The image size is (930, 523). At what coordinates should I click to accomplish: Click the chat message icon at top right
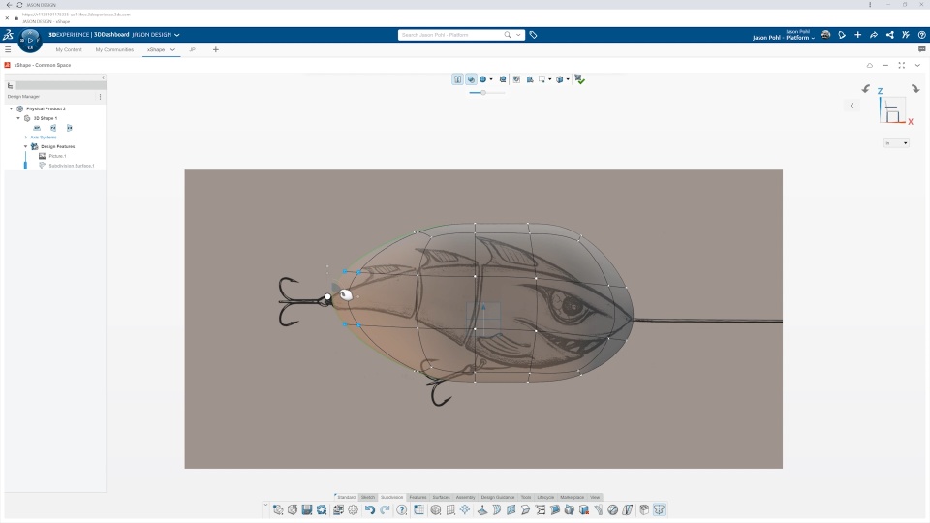point(921,49)
